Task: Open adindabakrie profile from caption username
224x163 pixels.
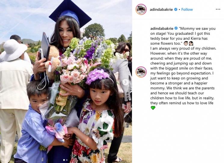Action: 162,28
